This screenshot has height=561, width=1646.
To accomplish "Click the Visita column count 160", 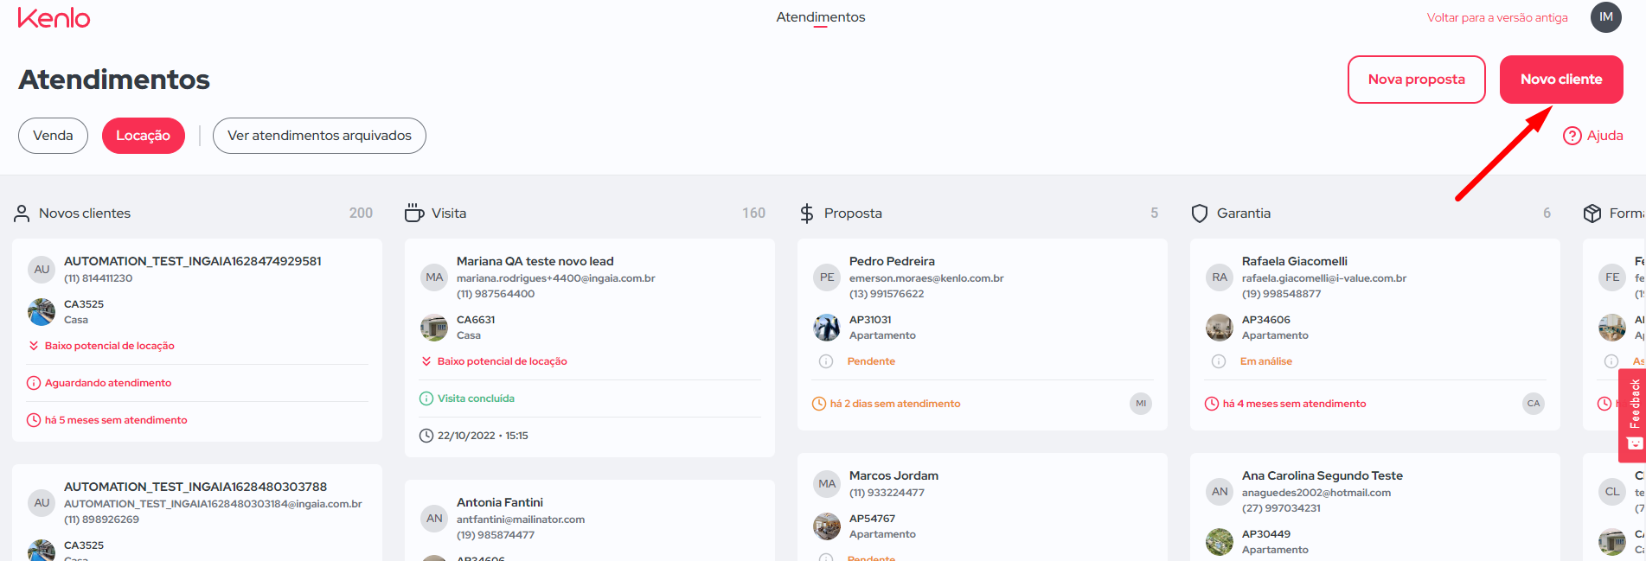I will [x=753, y=214].
